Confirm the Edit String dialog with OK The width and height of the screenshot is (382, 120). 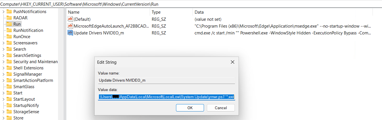(190, 108)
